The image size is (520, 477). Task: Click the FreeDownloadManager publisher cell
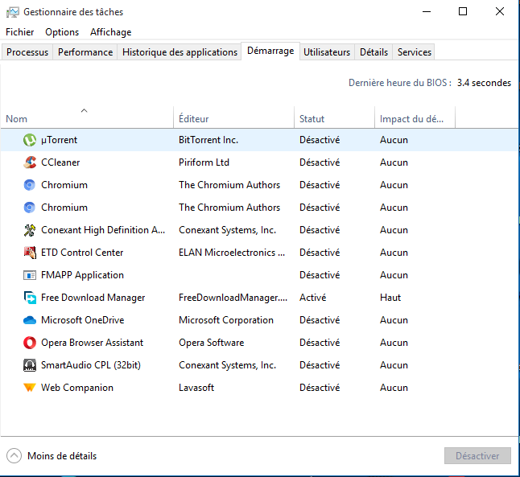click(233, 298)
